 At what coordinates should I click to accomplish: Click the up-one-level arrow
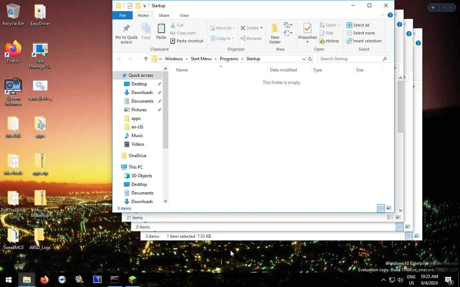pyautogui.click(x=146, y=59)
